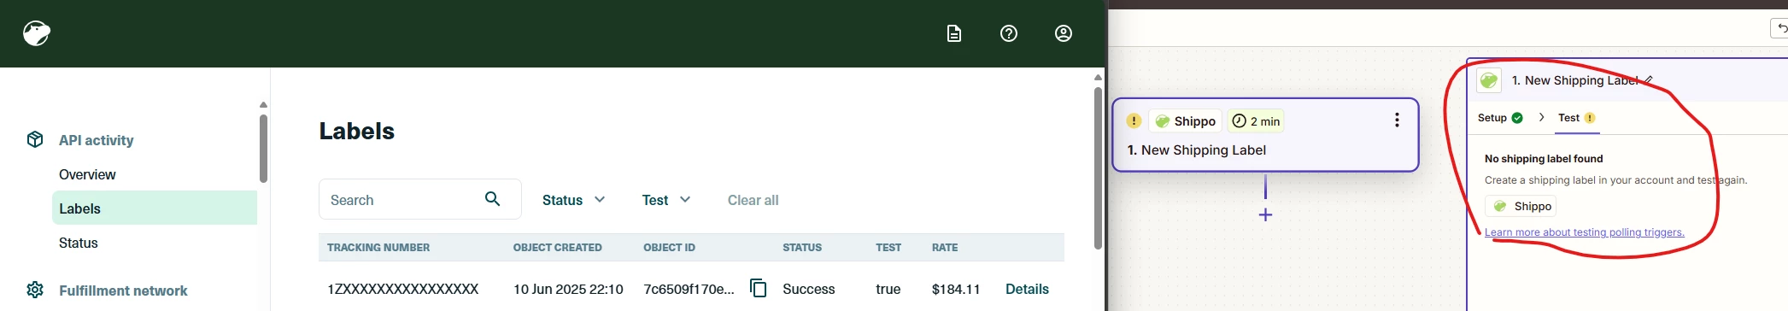Open Overview in the sidebar
This screenshot has width=1788, height=311.
(87, 174)
